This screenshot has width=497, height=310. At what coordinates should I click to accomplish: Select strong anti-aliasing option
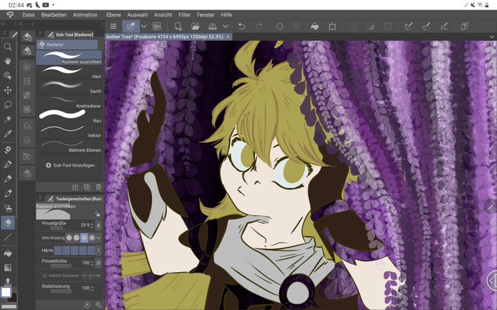coord(92,238)
